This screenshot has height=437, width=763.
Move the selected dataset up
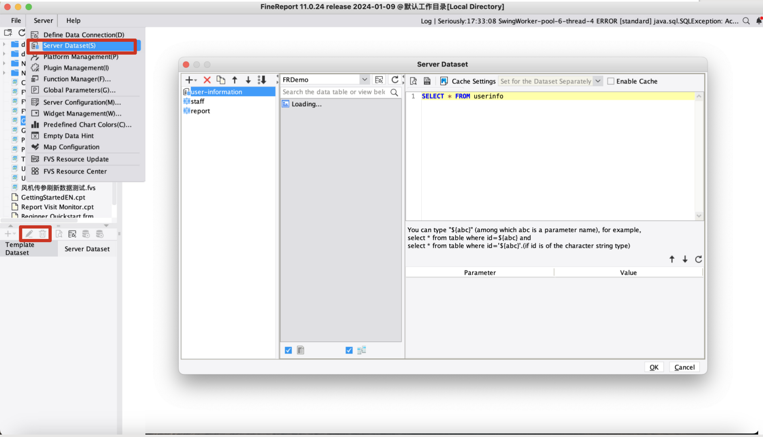[x=235, y=80]
